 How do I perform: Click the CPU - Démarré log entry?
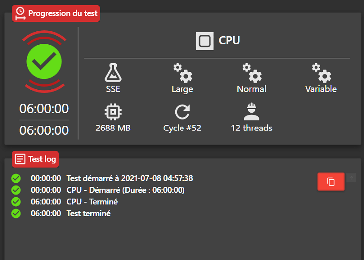point(125,190)
